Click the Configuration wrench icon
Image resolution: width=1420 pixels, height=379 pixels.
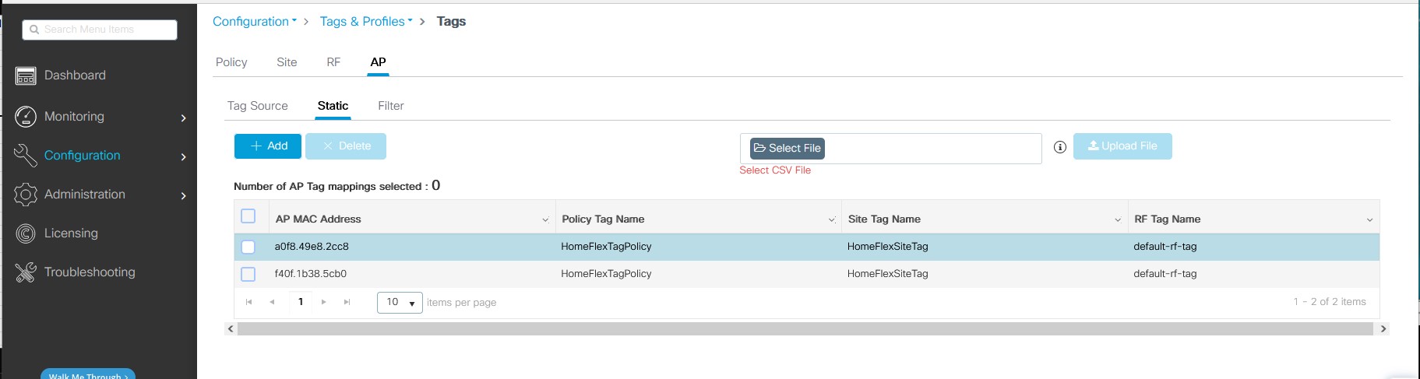pyautogui.click(x=26, y=156)
